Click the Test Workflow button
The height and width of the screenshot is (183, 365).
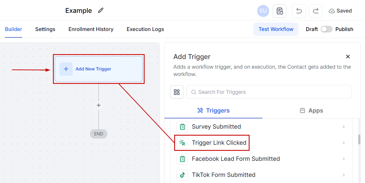[276, 29]
